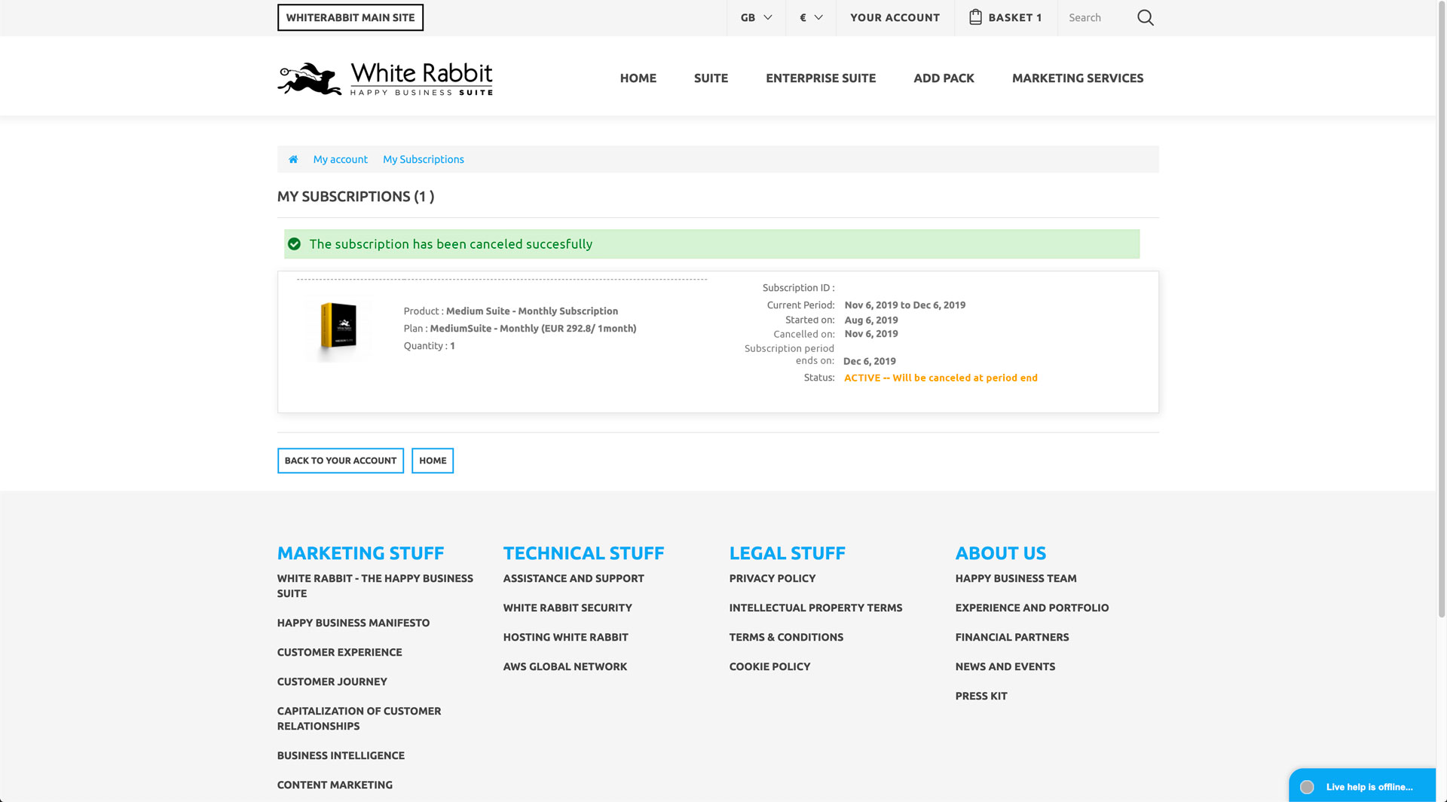Click the White Rabbit logo
This screenshot has height=802, width=1447.
click(385, 78)
